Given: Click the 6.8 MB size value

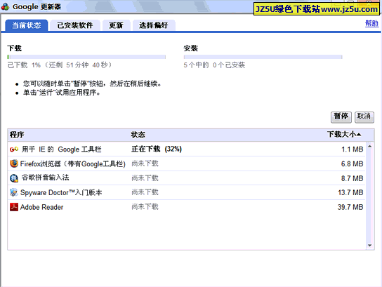Looking at the screenshot, I should coord(353,163).
